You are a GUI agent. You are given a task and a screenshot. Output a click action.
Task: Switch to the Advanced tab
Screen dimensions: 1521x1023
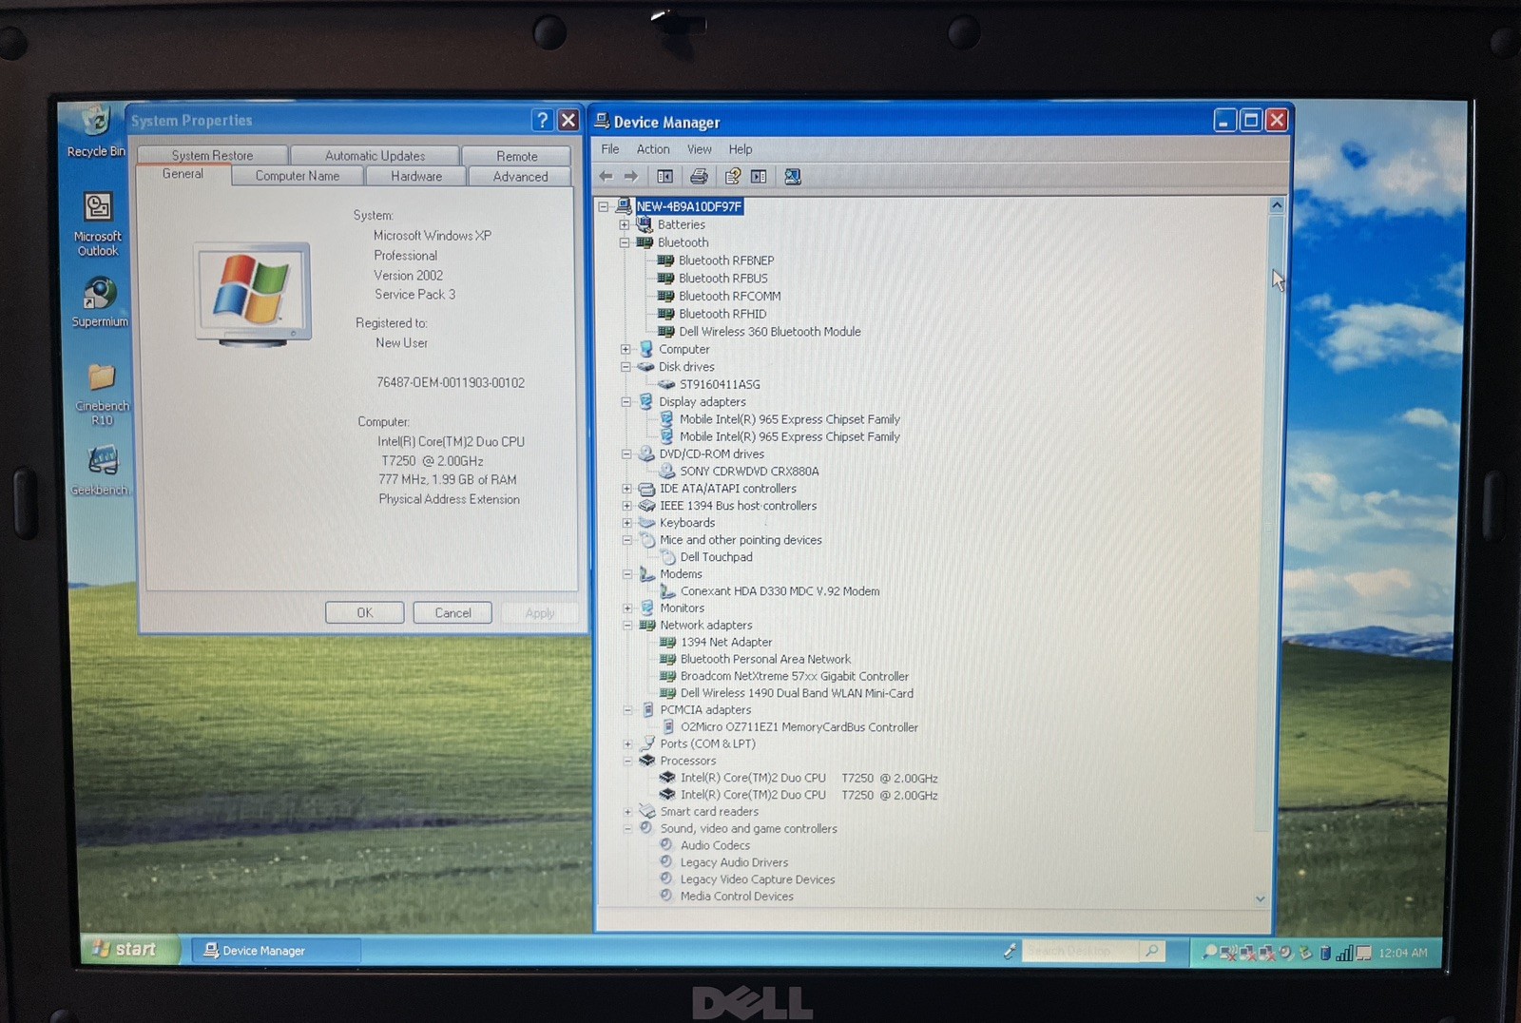pos(520,176)
